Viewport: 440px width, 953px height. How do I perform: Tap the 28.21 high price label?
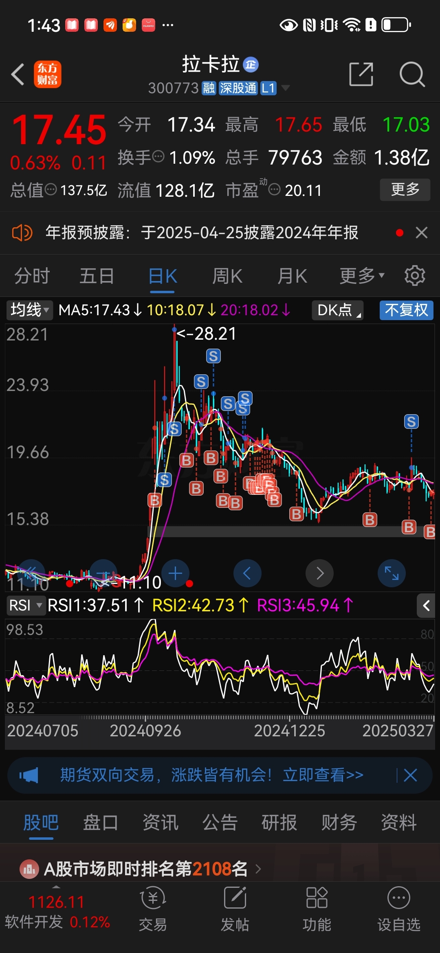pyautogui.click(x=207, y=334)
